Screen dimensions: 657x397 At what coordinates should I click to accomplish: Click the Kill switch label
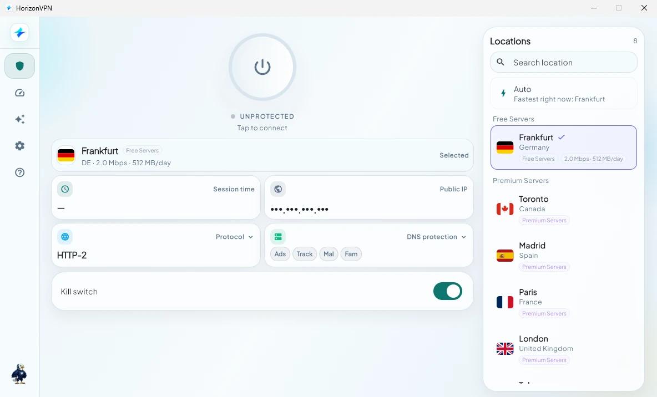[x=79, y=292]
